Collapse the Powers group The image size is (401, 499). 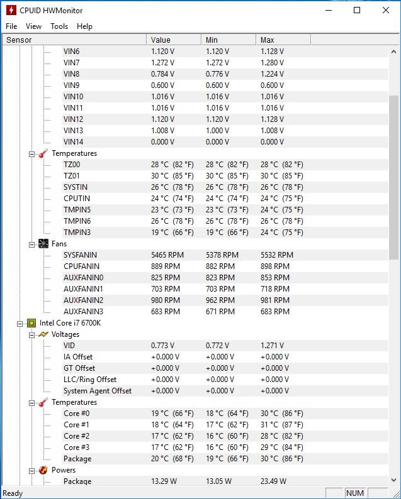(x=31, y=470)
